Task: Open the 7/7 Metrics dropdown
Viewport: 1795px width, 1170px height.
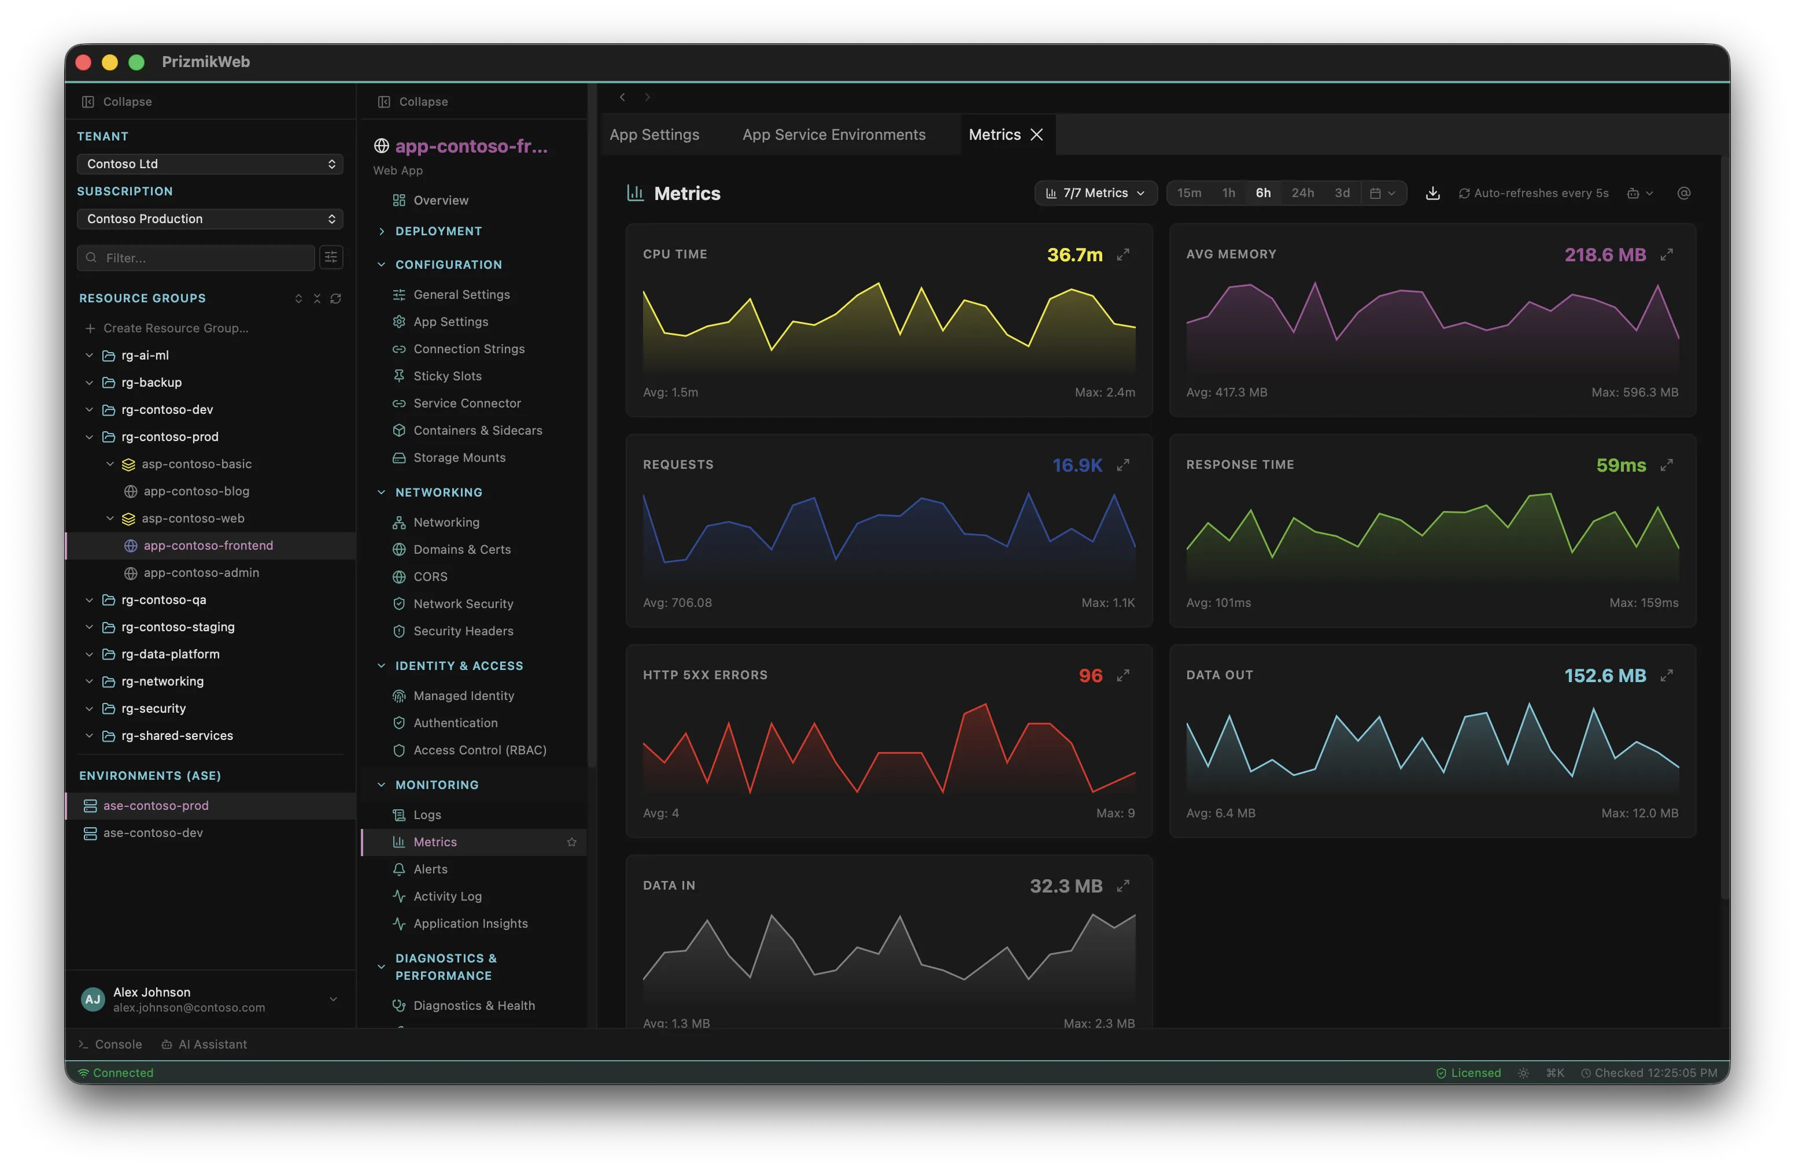Action: point(1095,192)
